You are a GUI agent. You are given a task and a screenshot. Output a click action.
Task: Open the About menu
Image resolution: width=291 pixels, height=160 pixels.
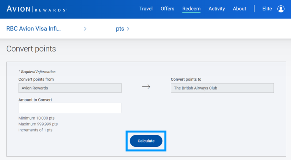[x=239, y=9]
